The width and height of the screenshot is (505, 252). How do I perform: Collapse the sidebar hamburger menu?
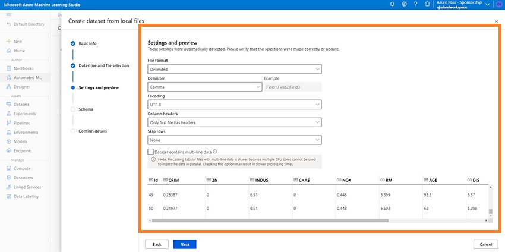[x=9, y=13]
